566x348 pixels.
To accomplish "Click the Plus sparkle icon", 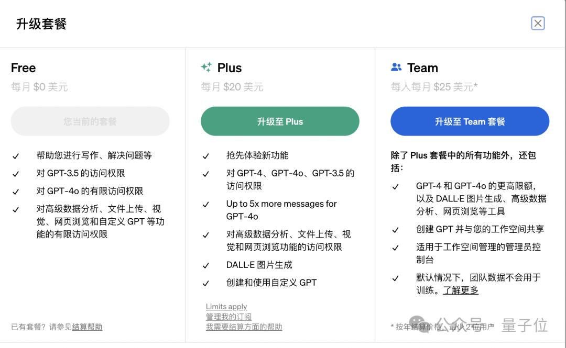I will (x=206, y=68).
